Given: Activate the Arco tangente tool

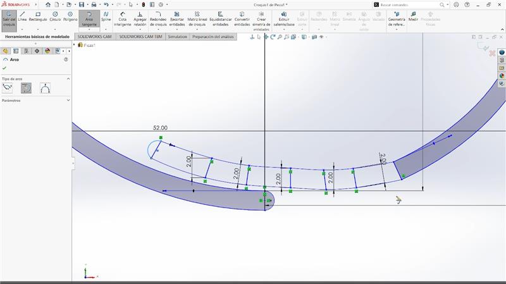Looking at the screenshot, I should [x=89, y=19].
